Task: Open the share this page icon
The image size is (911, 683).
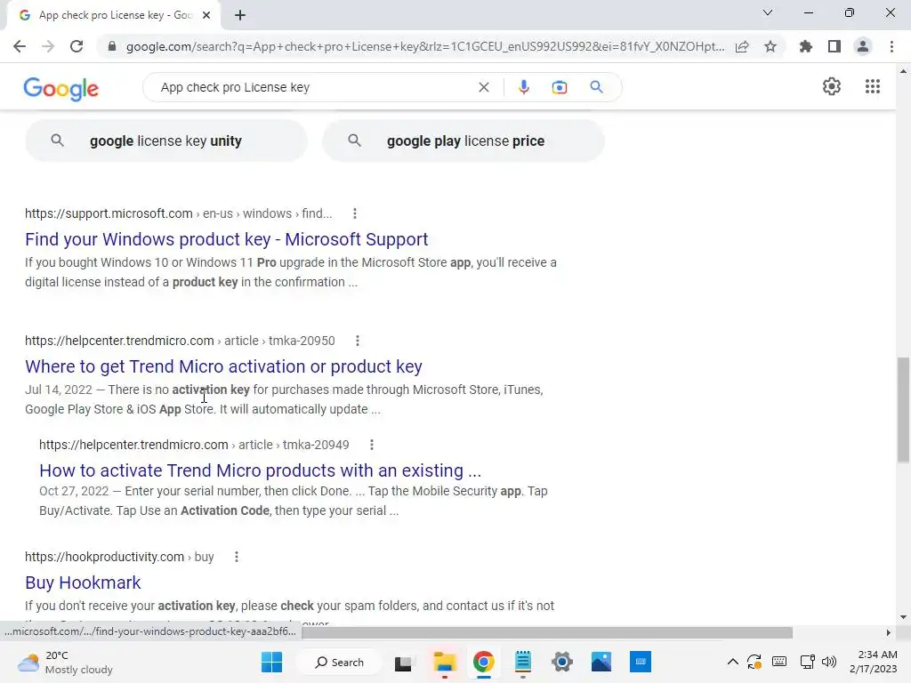Action: (742, 46)
